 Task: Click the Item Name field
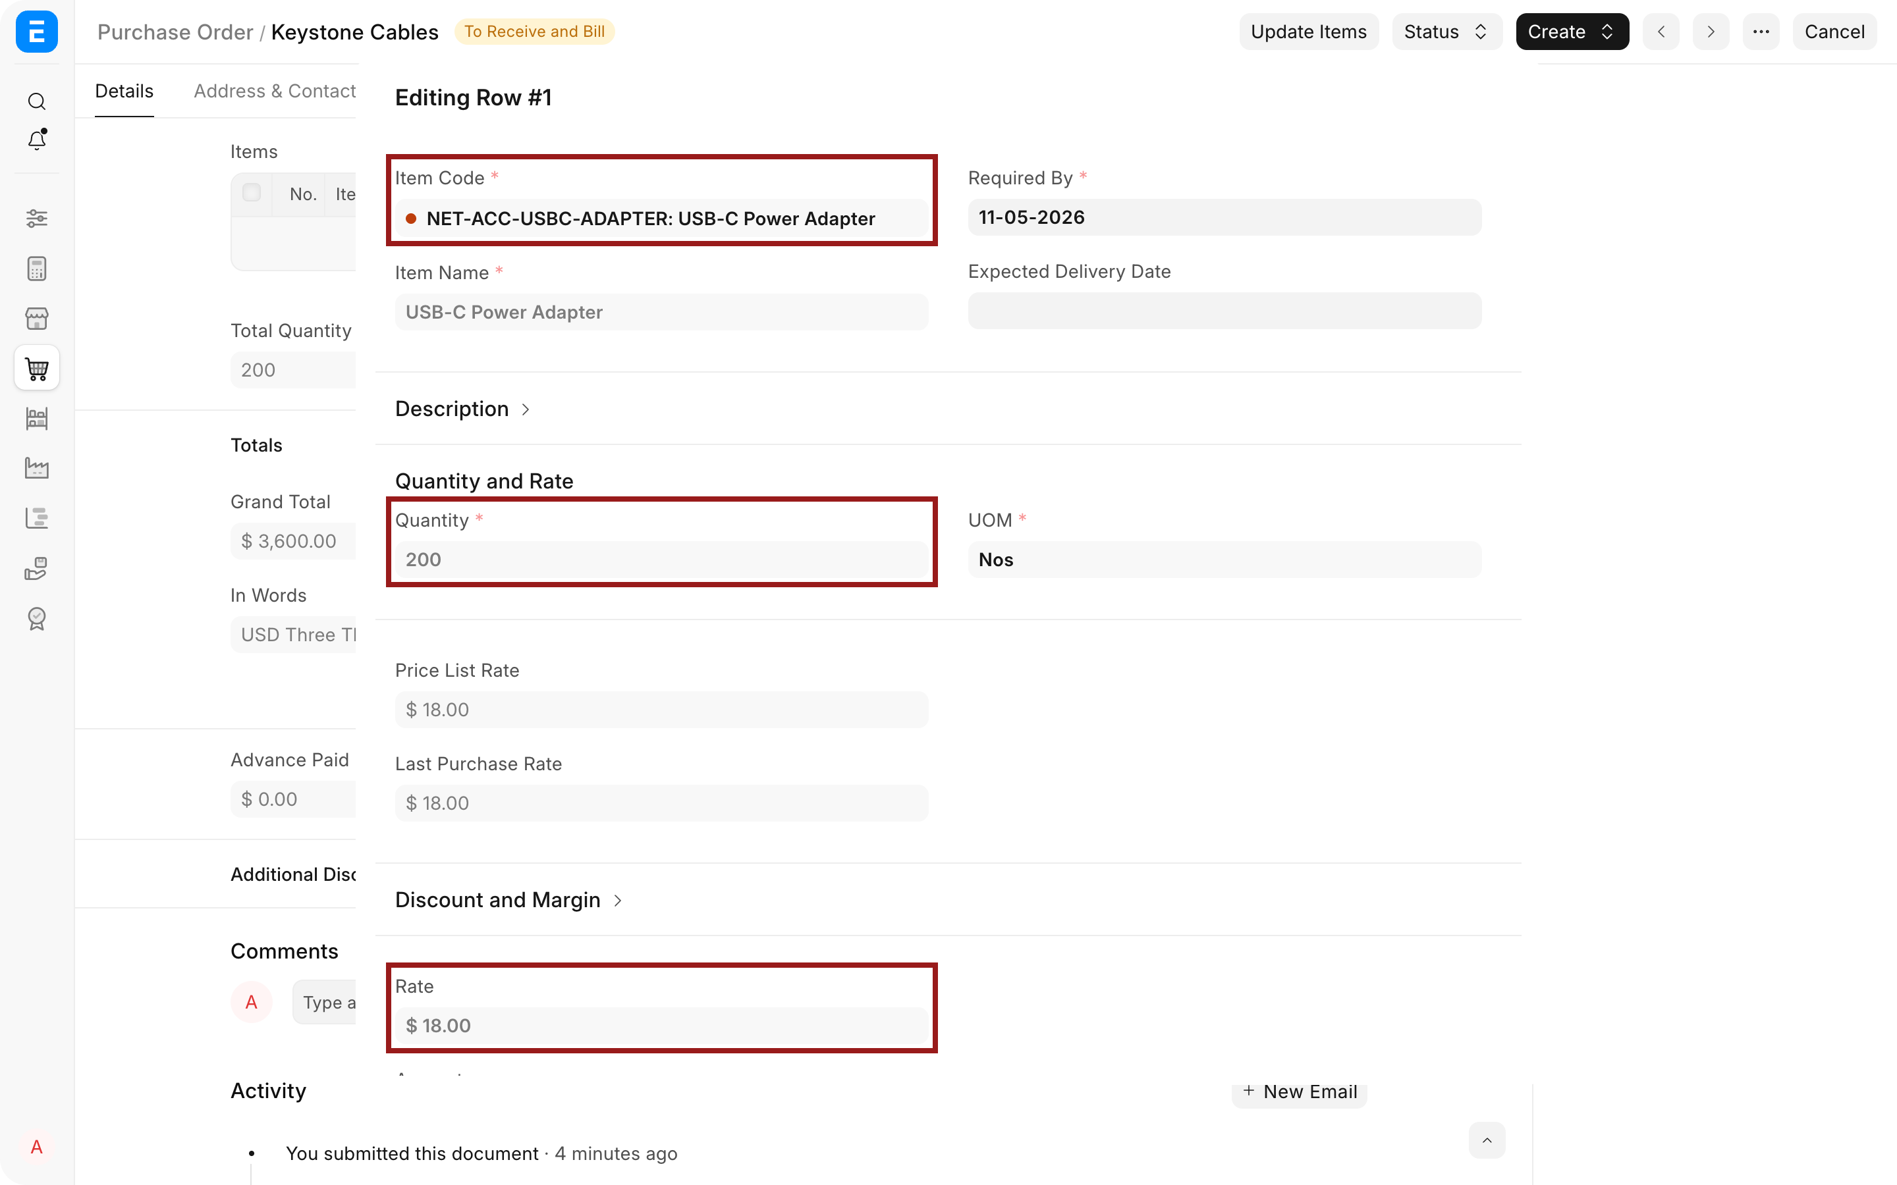pyautogui.click(x=661, y=312)
